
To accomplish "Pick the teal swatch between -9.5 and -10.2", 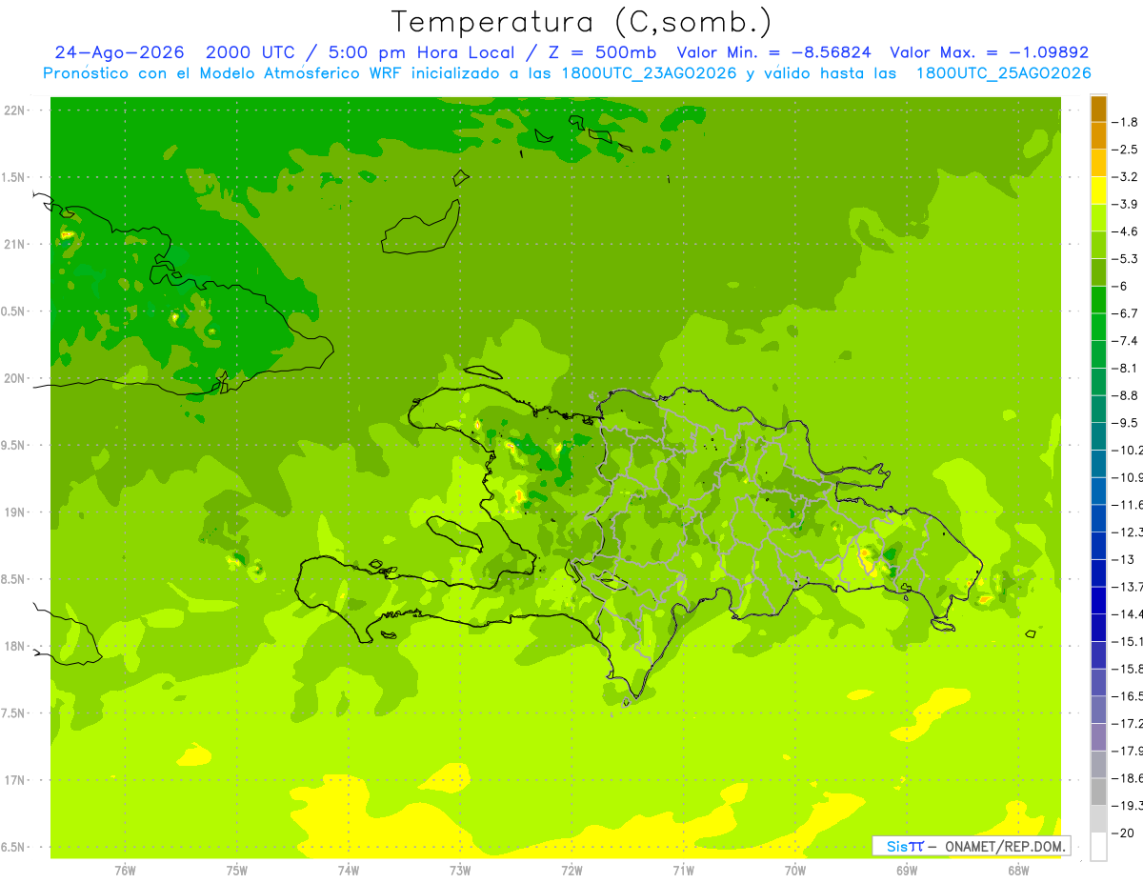I will click(1098, 436).
